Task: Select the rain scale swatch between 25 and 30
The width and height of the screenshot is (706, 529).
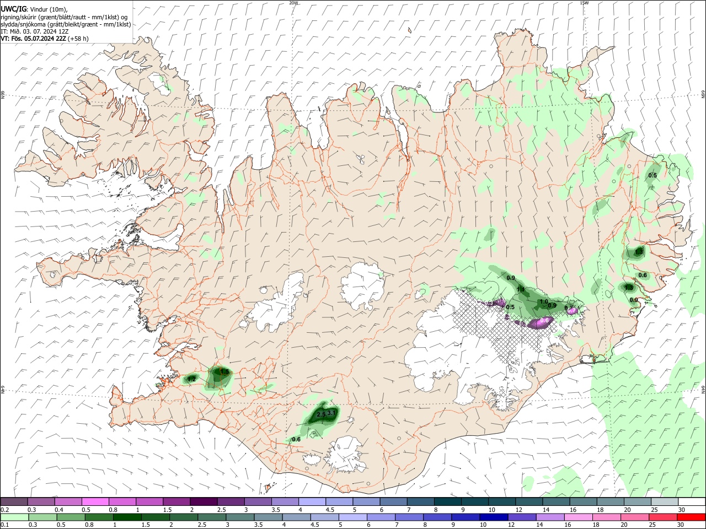Action: pos(663,517)
